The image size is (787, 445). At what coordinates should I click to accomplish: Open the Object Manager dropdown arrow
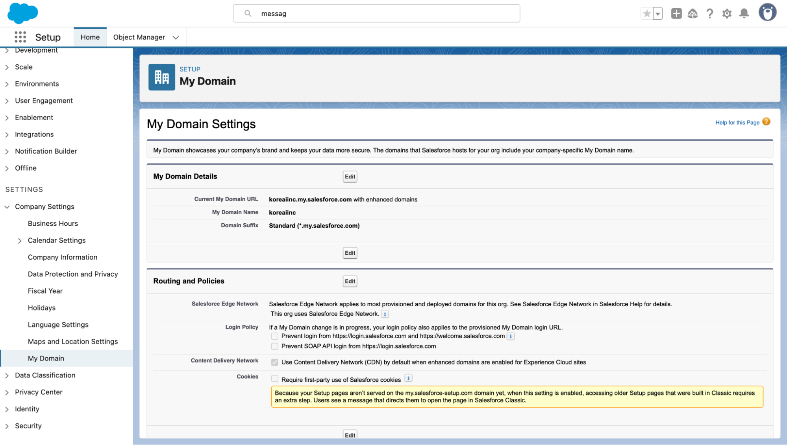(176, 37)
